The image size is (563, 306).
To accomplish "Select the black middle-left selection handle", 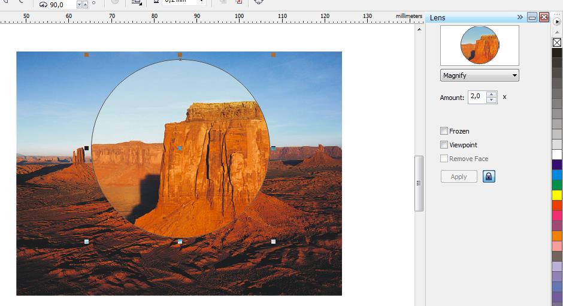I will [86, 148].
